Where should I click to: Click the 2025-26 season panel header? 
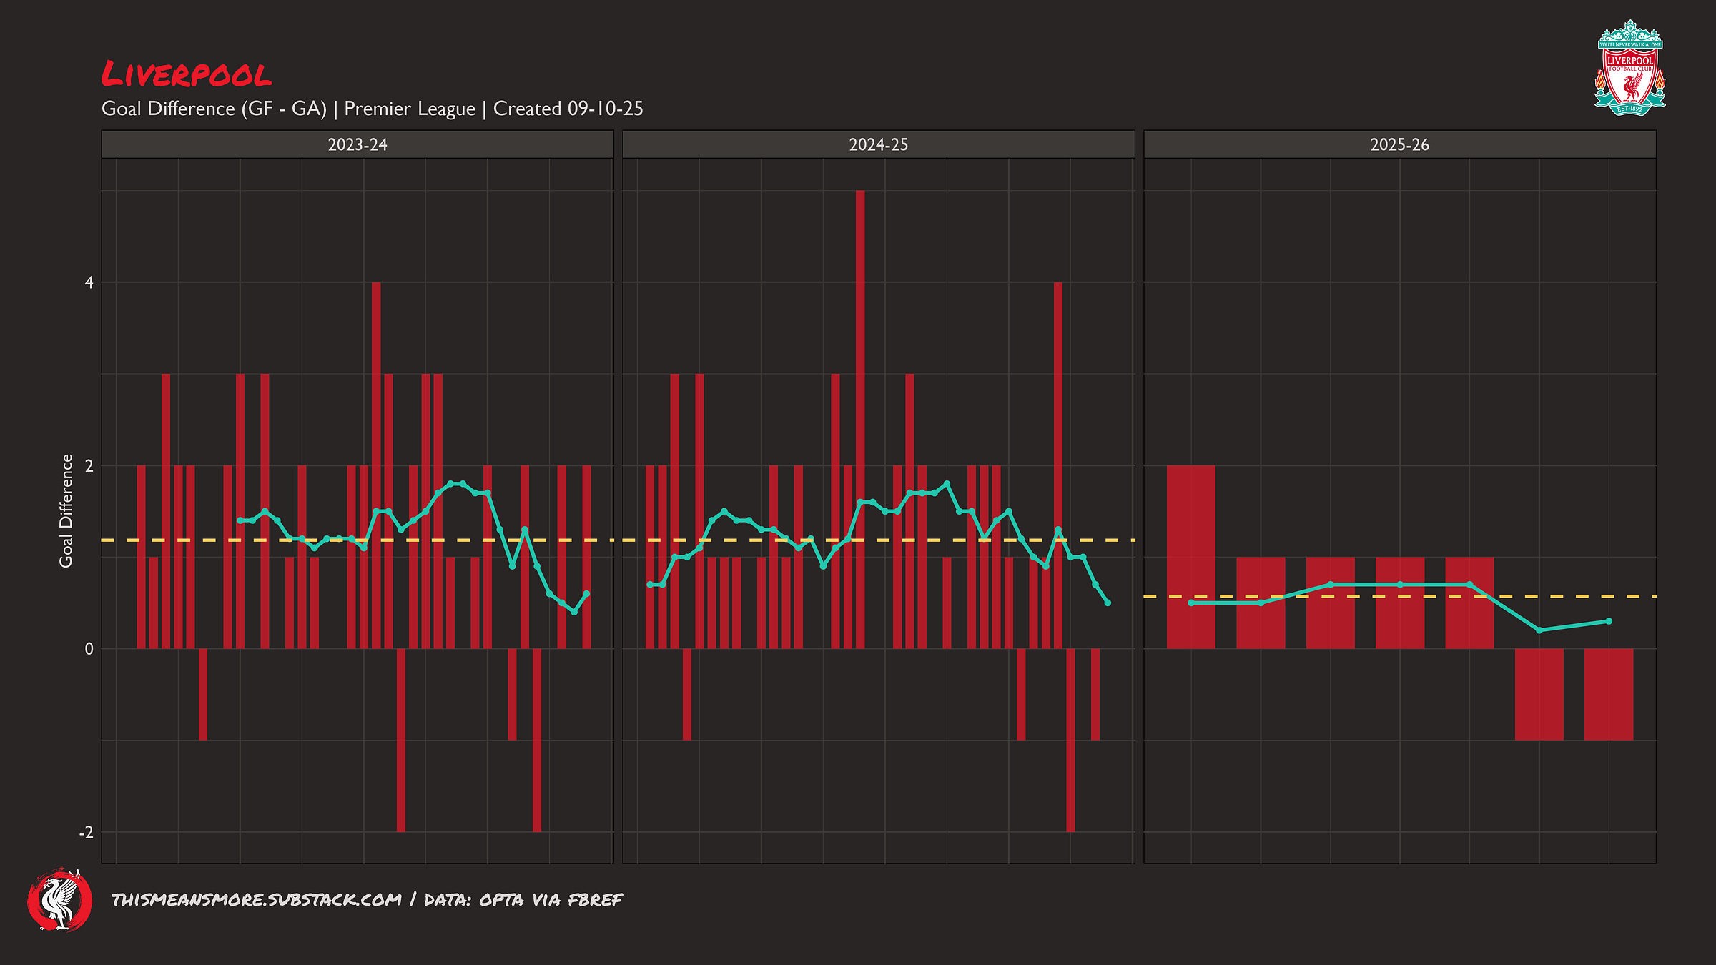tap(1399, 144)
